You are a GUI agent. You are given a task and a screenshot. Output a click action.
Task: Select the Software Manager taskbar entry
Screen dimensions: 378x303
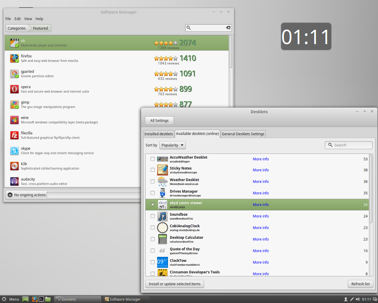tap(125, 299)
